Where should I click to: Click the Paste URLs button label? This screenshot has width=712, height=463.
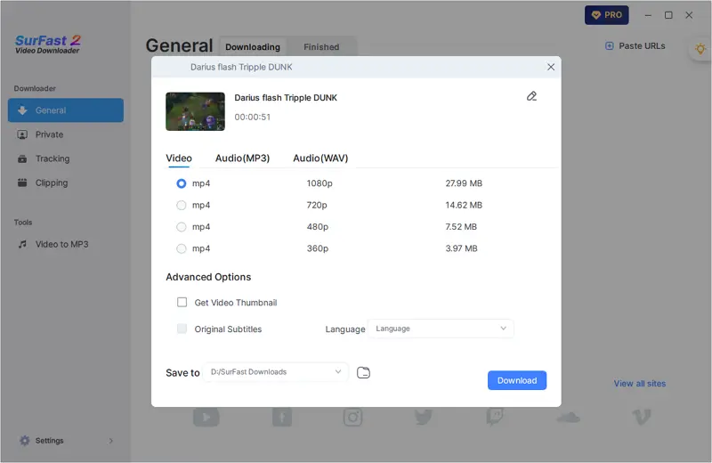pyautogui.click(x=642, y=46)
